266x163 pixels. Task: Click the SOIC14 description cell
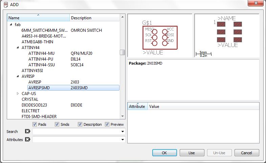[x=77, y=65]
